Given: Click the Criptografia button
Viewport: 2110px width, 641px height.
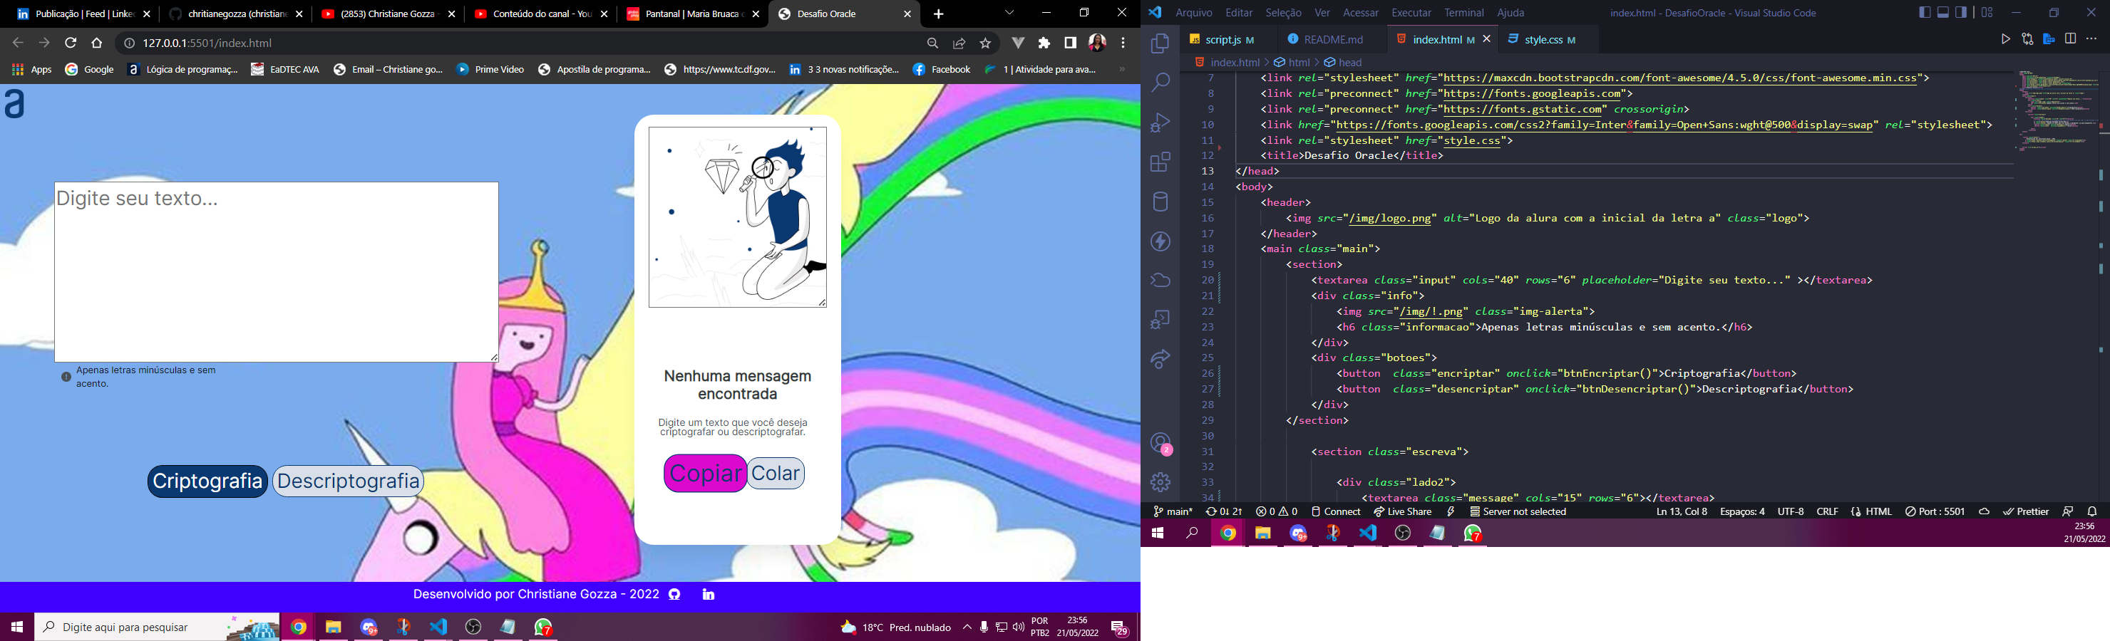Looking at the screenshot, I should pos(207,481).
